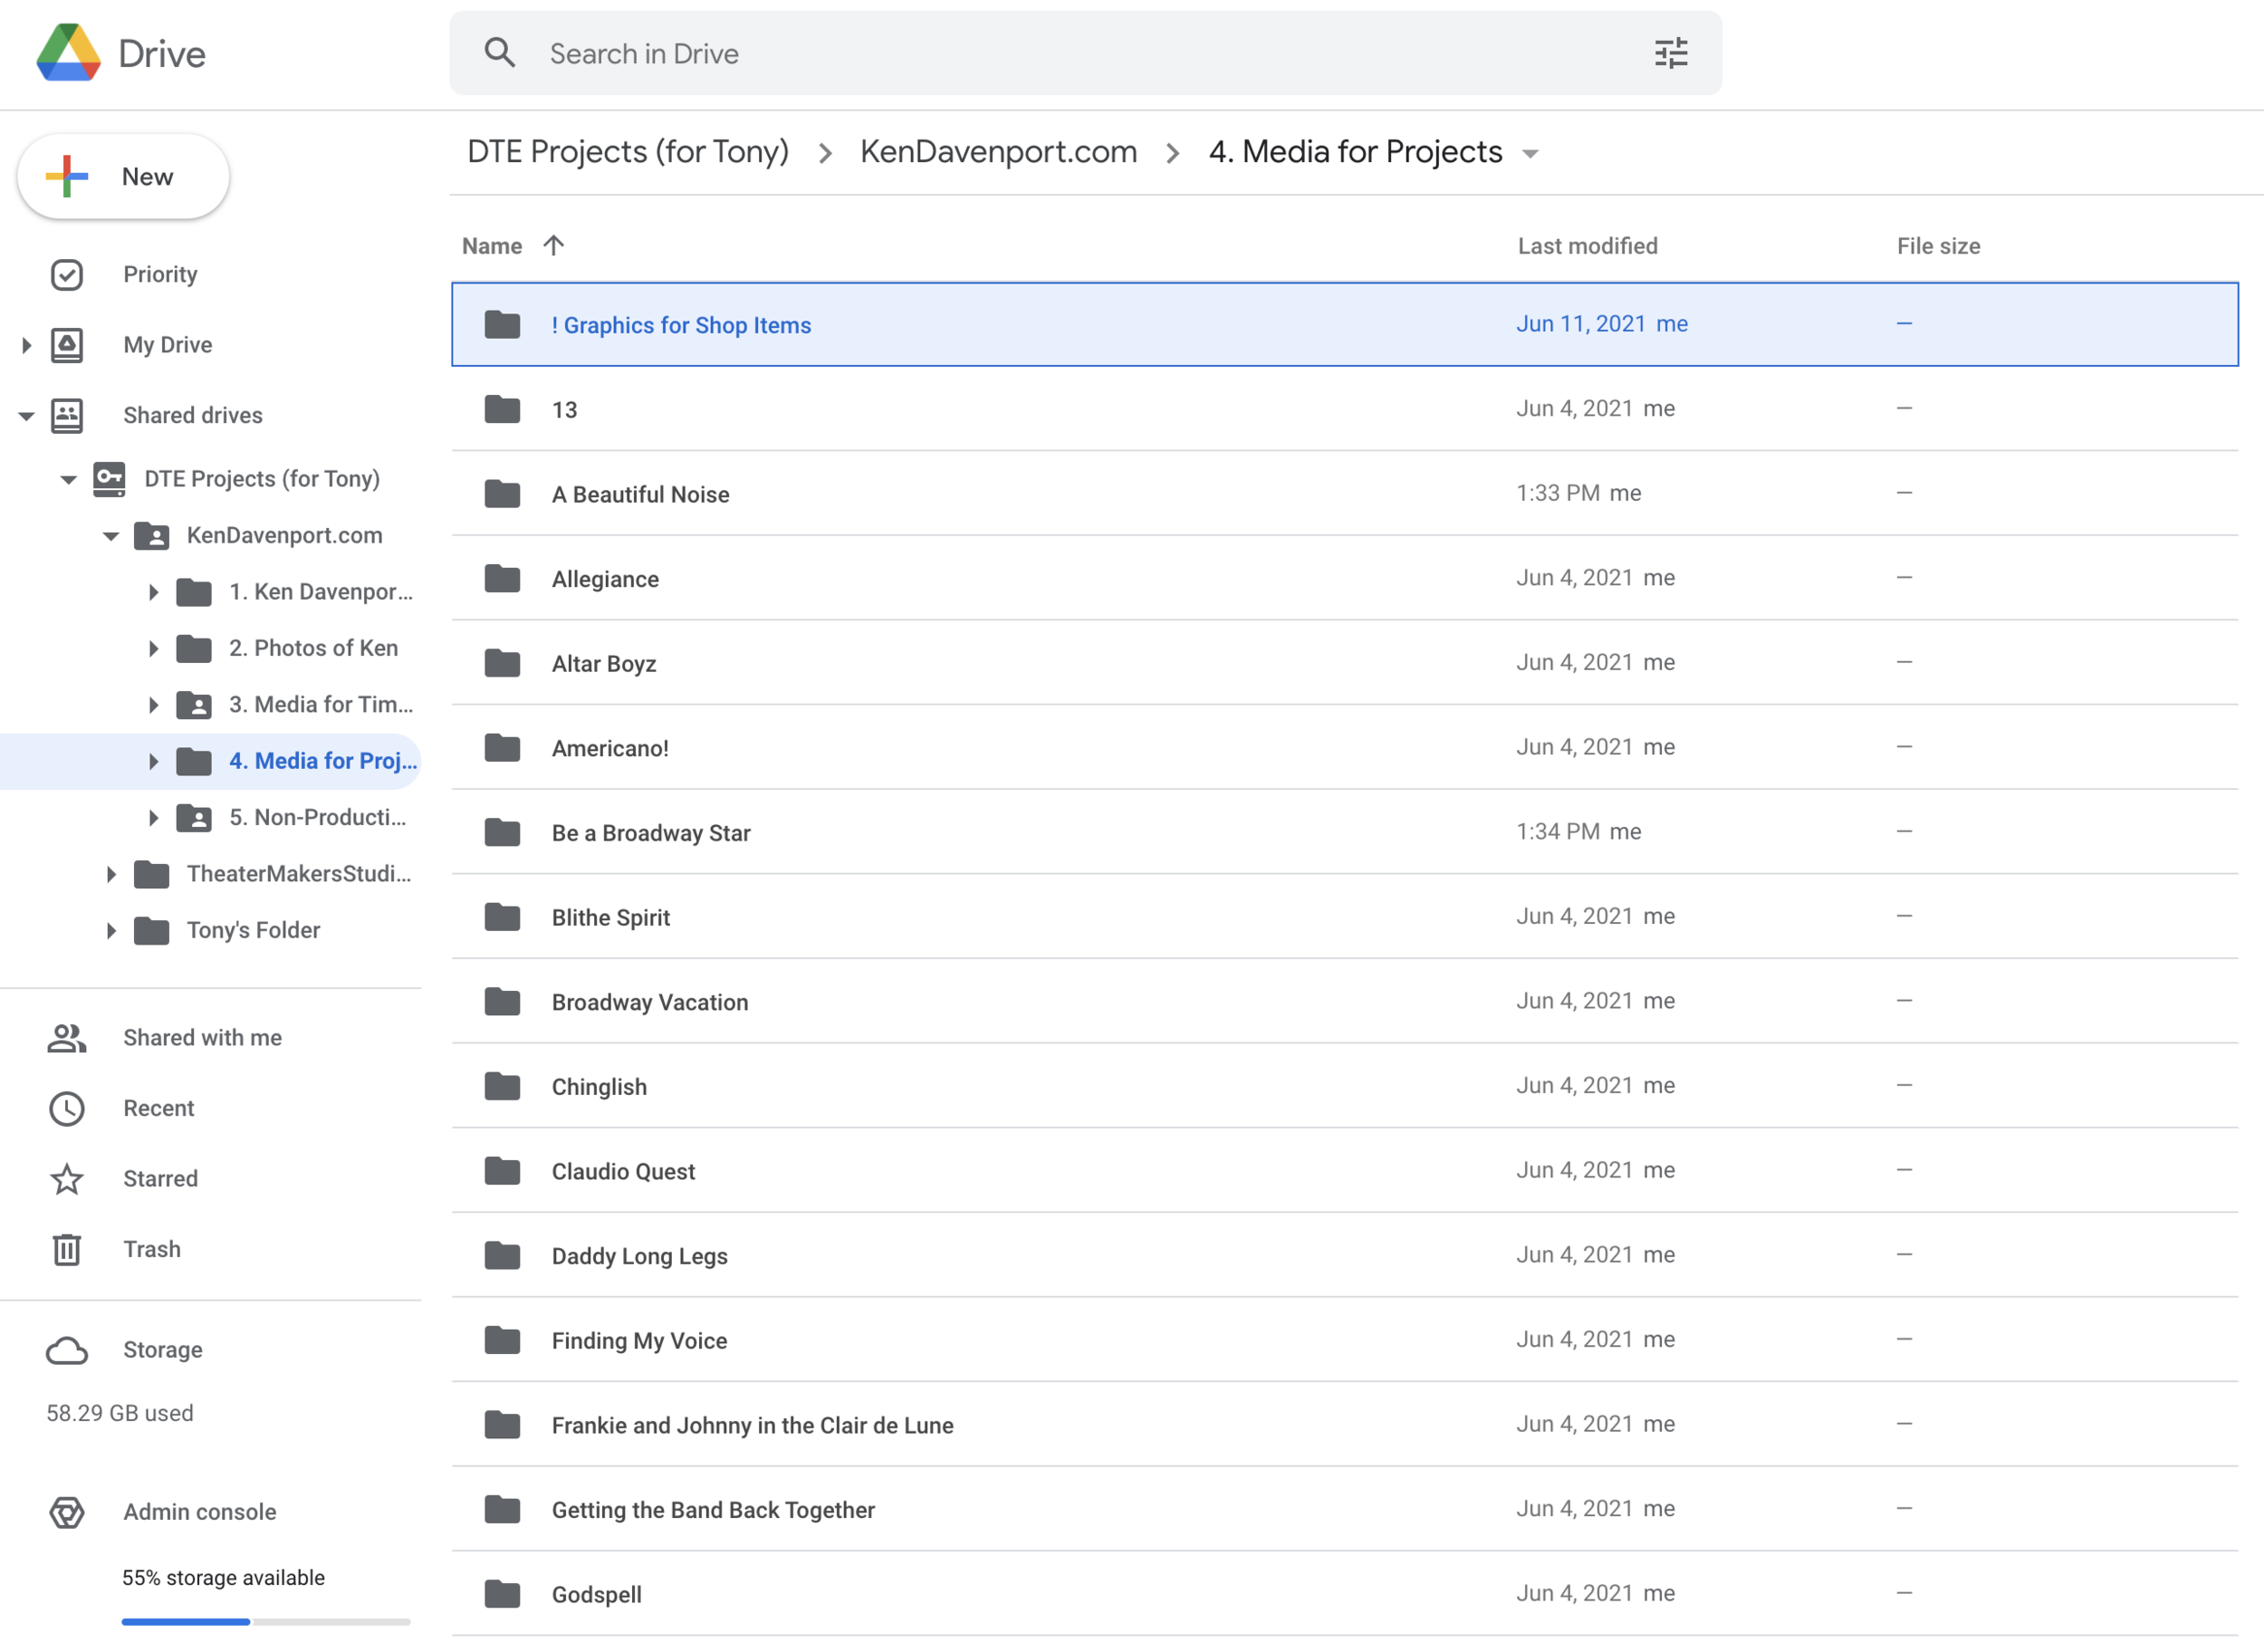This screenshot has height=1652, width=2264.
Task: Click folder icon of 13 row
Action: pyautogui.click(x=502, y=409)
